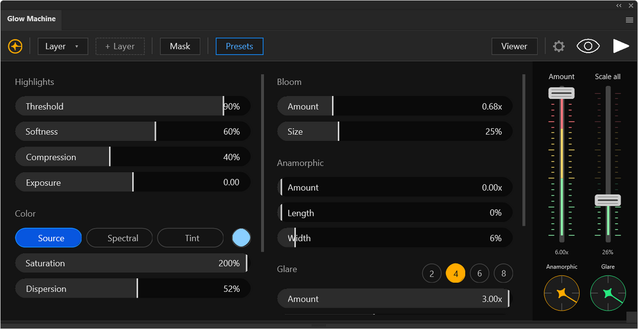Adjust the Threshold slider
The width and height of the screenshot is (638, 329).
point(133,106)
